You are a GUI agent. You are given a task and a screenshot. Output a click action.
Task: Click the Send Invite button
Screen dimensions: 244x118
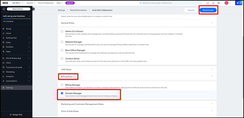208,10
